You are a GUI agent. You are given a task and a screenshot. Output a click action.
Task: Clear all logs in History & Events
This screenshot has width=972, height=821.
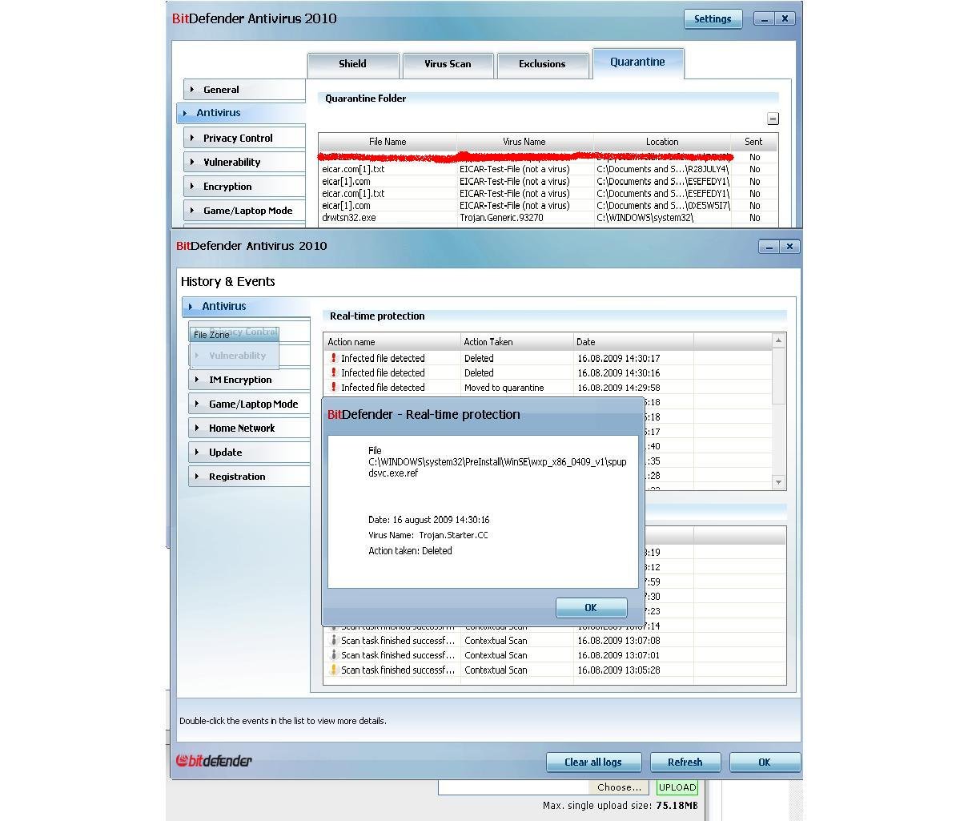pos(592,763)
